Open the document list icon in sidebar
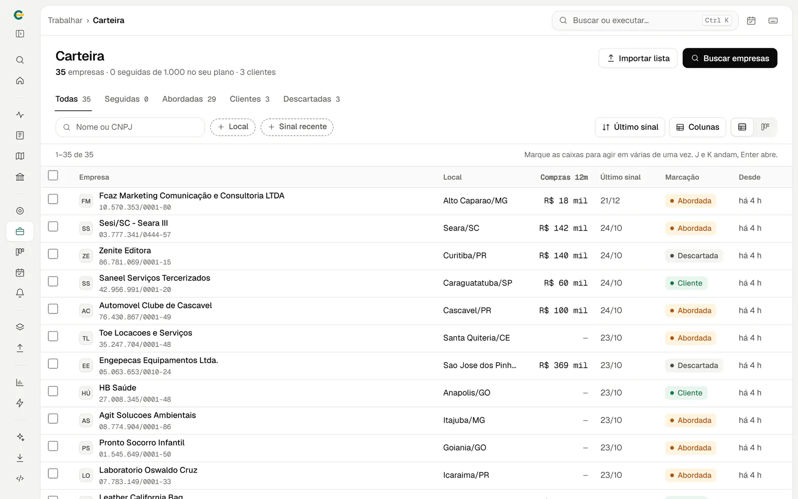798x499 pixels. coord(20,135)
